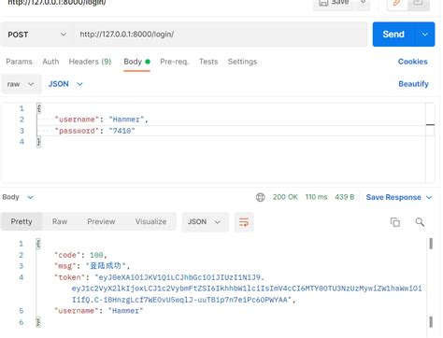This screenshot has height=338, width=443.
Task: Open search in response with magnifier icon
Action: 420,222
